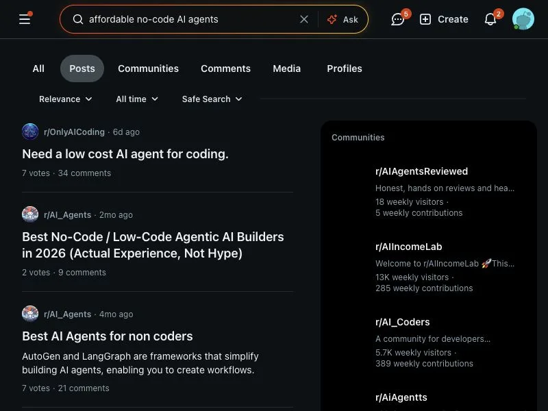Click the Ask button label
This screenshot has width=548, height=411.
coord(350,20)
